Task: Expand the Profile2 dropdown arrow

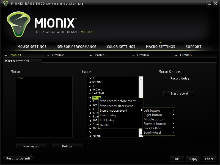Action: tap(49, 55)
